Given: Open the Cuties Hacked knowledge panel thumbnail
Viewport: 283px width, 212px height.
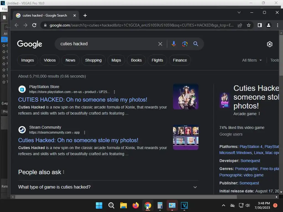Looking at the screenshot, I should pos(224,100).
